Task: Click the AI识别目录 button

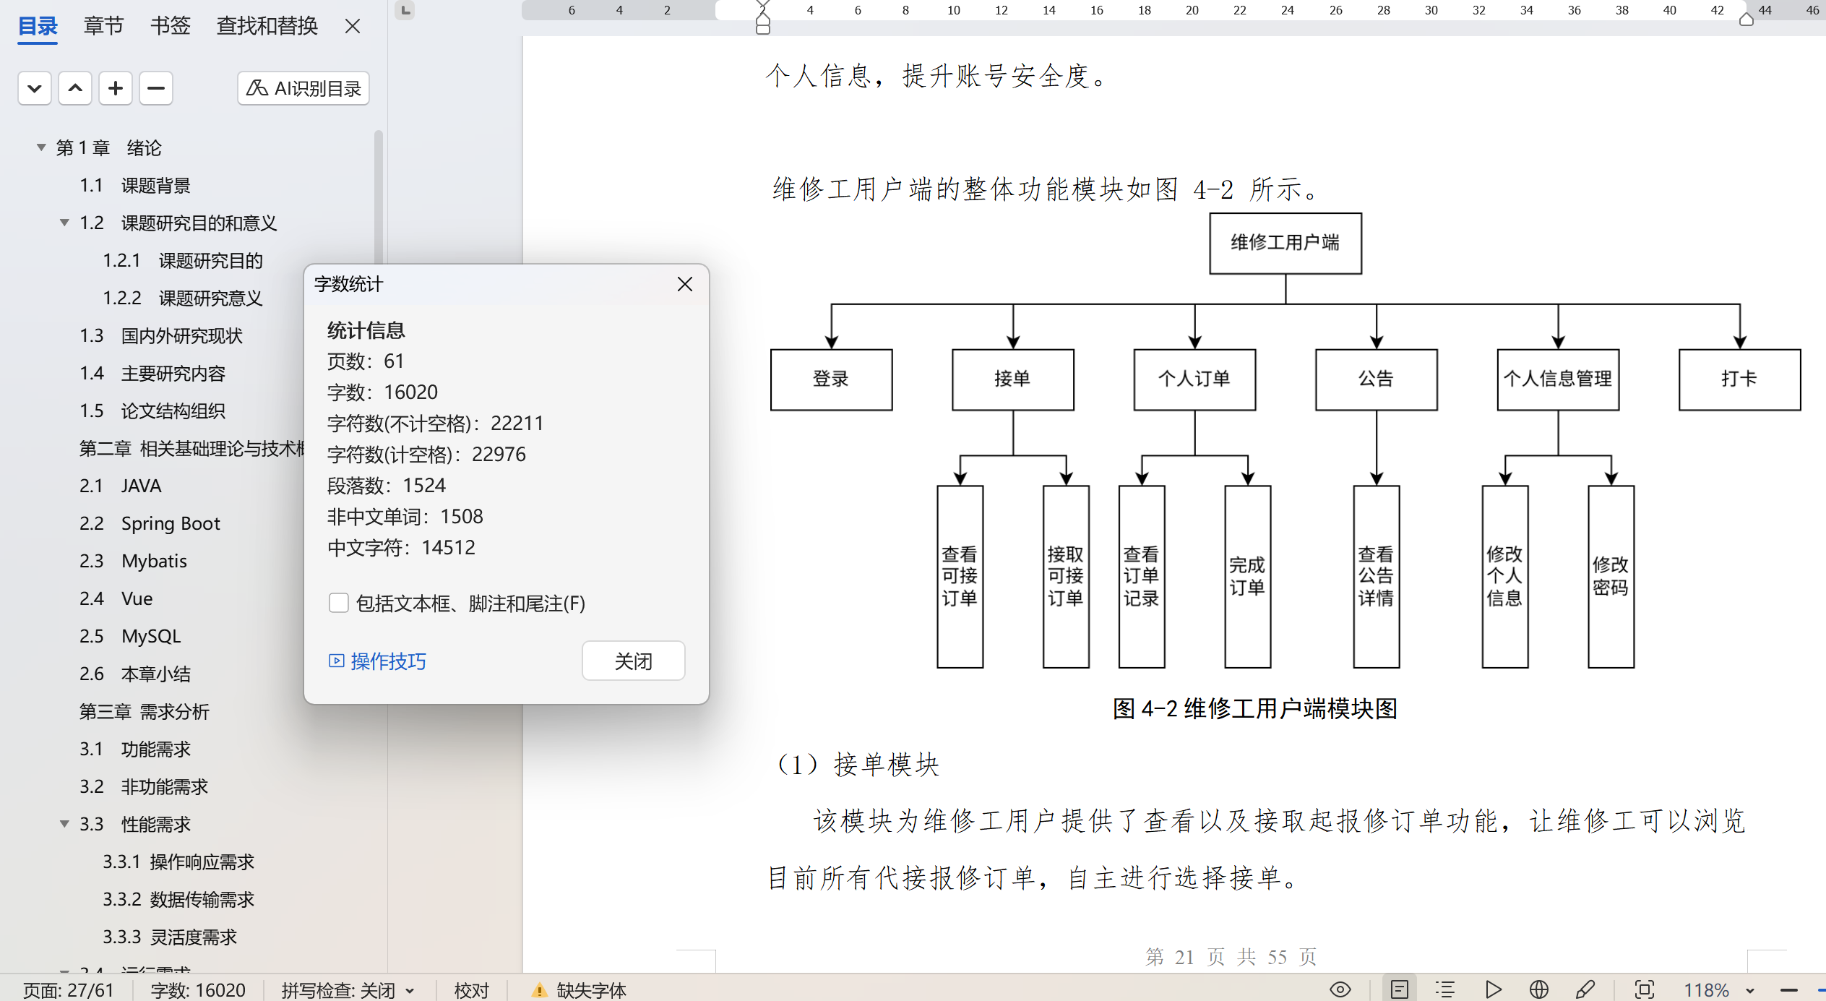Action: point(303,88)
